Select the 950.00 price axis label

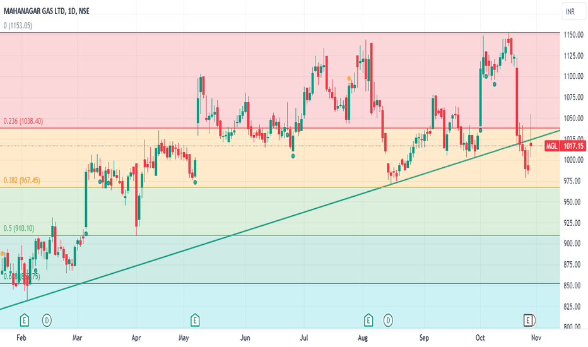[x=573, y=202]
